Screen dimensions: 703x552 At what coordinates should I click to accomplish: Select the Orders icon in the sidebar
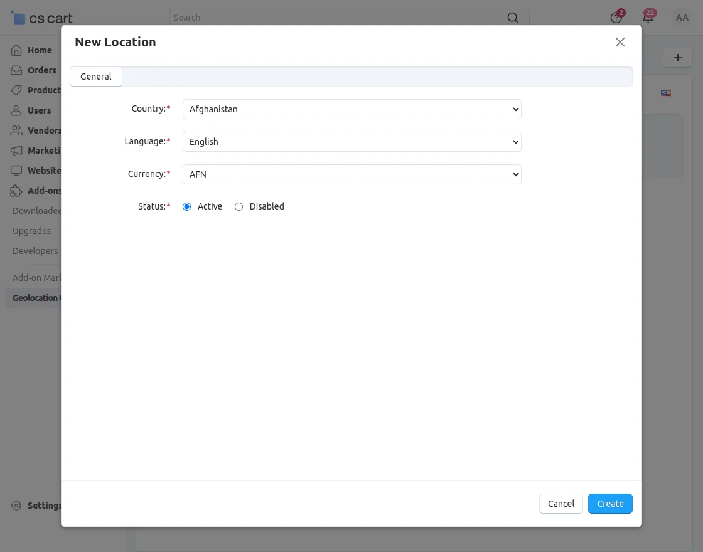tap(17, 70)
